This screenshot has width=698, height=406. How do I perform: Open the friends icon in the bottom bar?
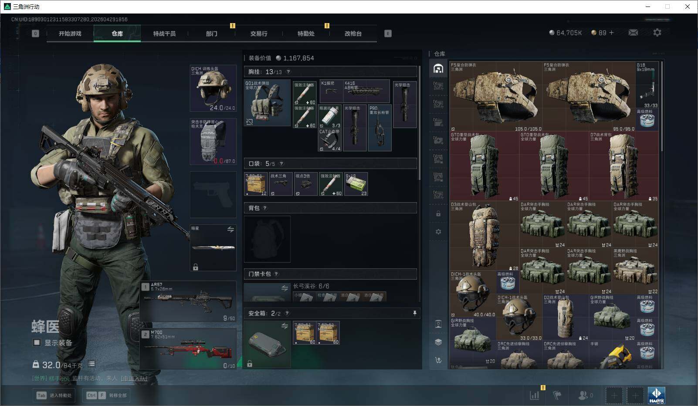coord(582,396)
